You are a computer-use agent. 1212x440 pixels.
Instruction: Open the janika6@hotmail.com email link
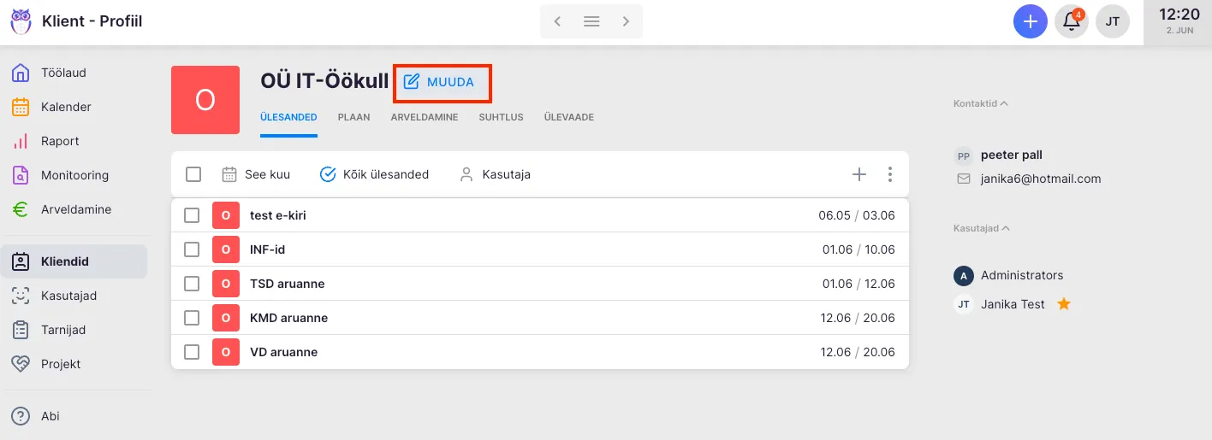pos(1041,179)
